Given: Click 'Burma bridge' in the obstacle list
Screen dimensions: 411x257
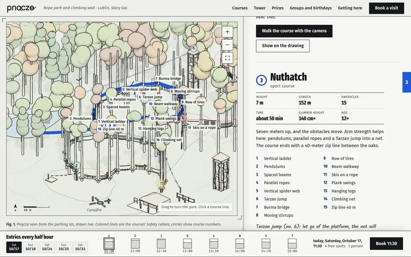Looking at the screenshot, I should (277, 207).
